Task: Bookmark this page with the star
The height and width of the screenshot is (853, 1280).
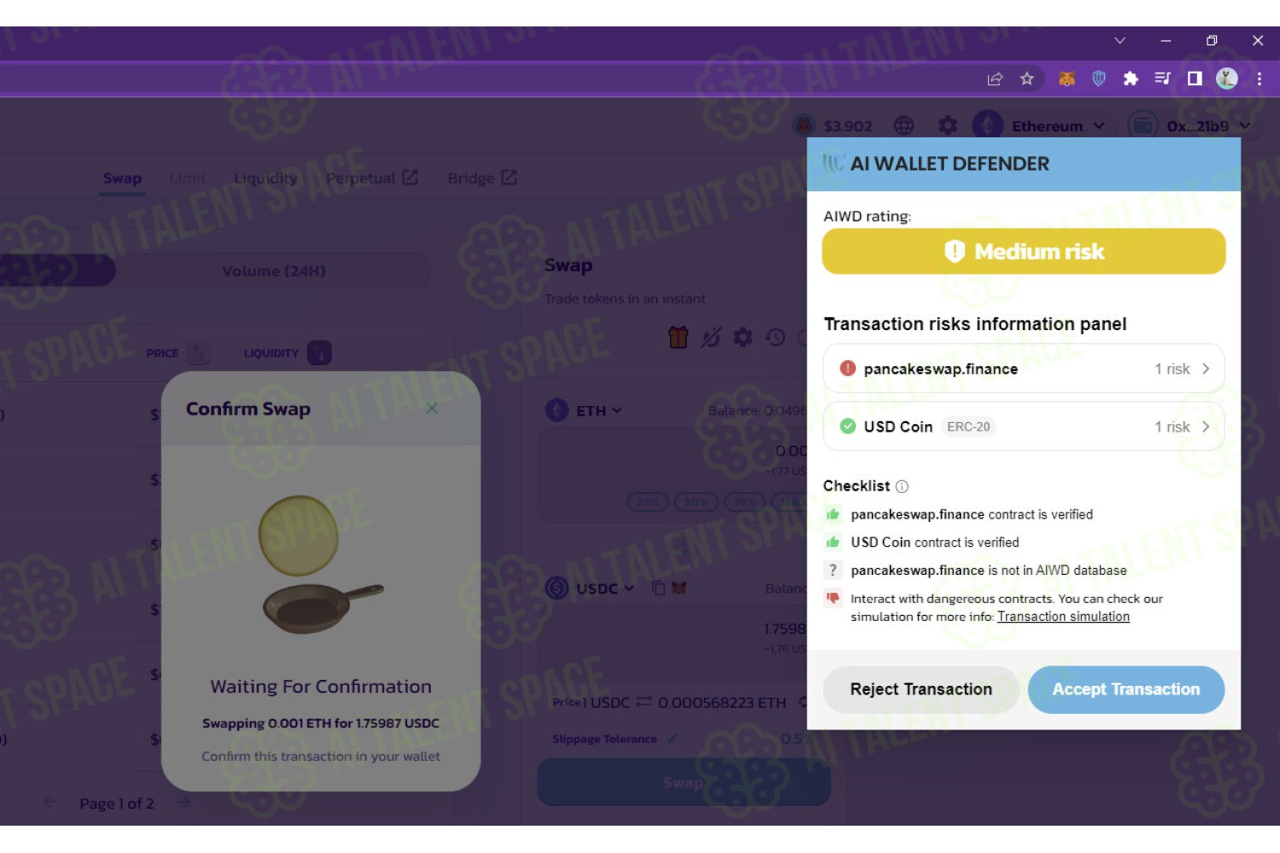Action: point(1027,78)
